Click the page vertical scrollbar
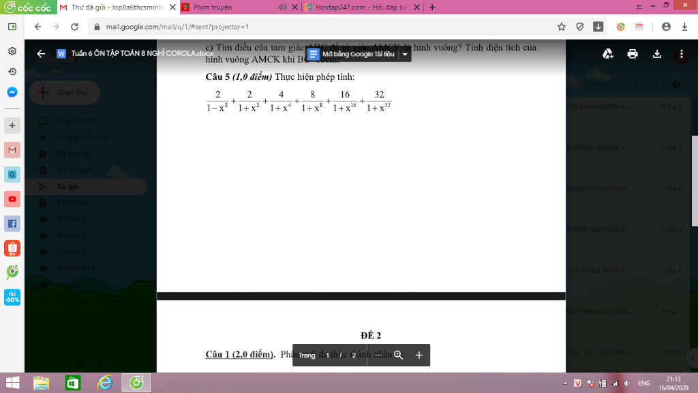The height and width of the screenshot is (393, 698). point(695,180)
